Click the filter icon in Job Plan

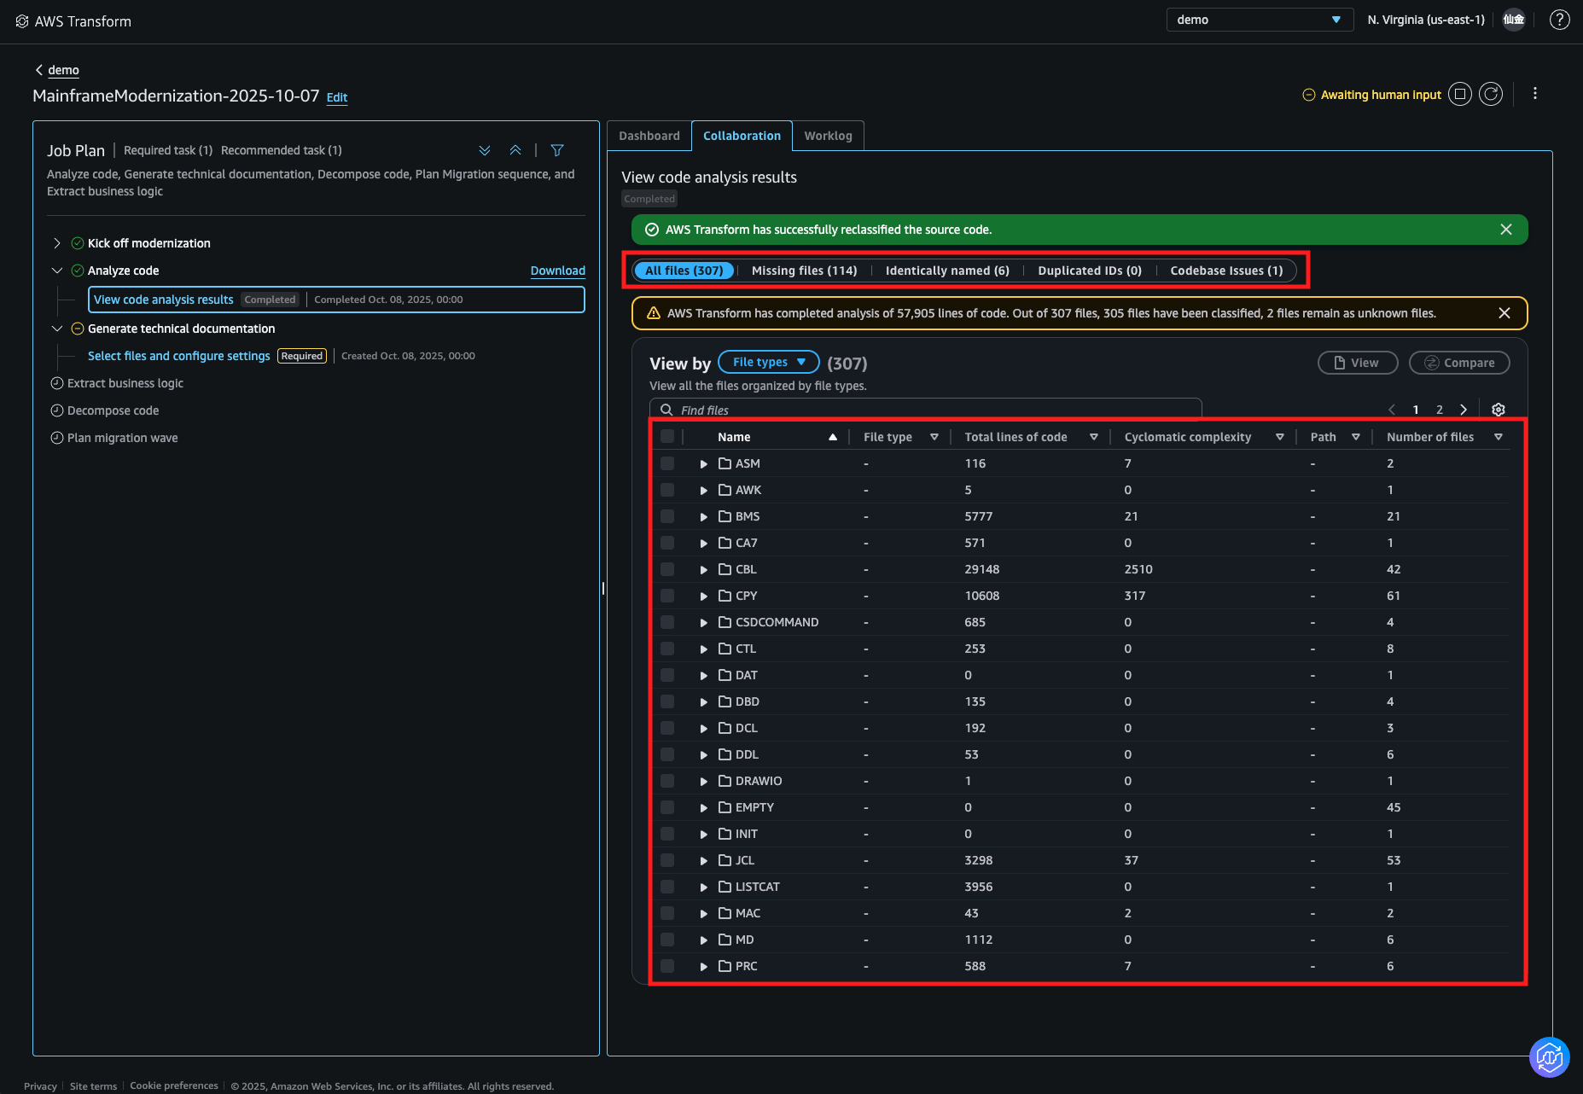click(557, 150)
